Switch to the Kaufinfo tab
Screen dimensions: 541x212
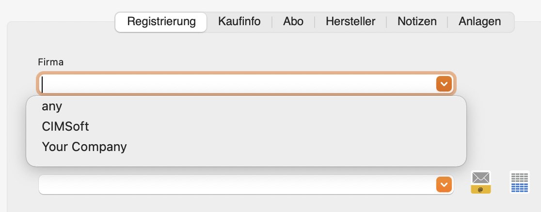point(239,22)
